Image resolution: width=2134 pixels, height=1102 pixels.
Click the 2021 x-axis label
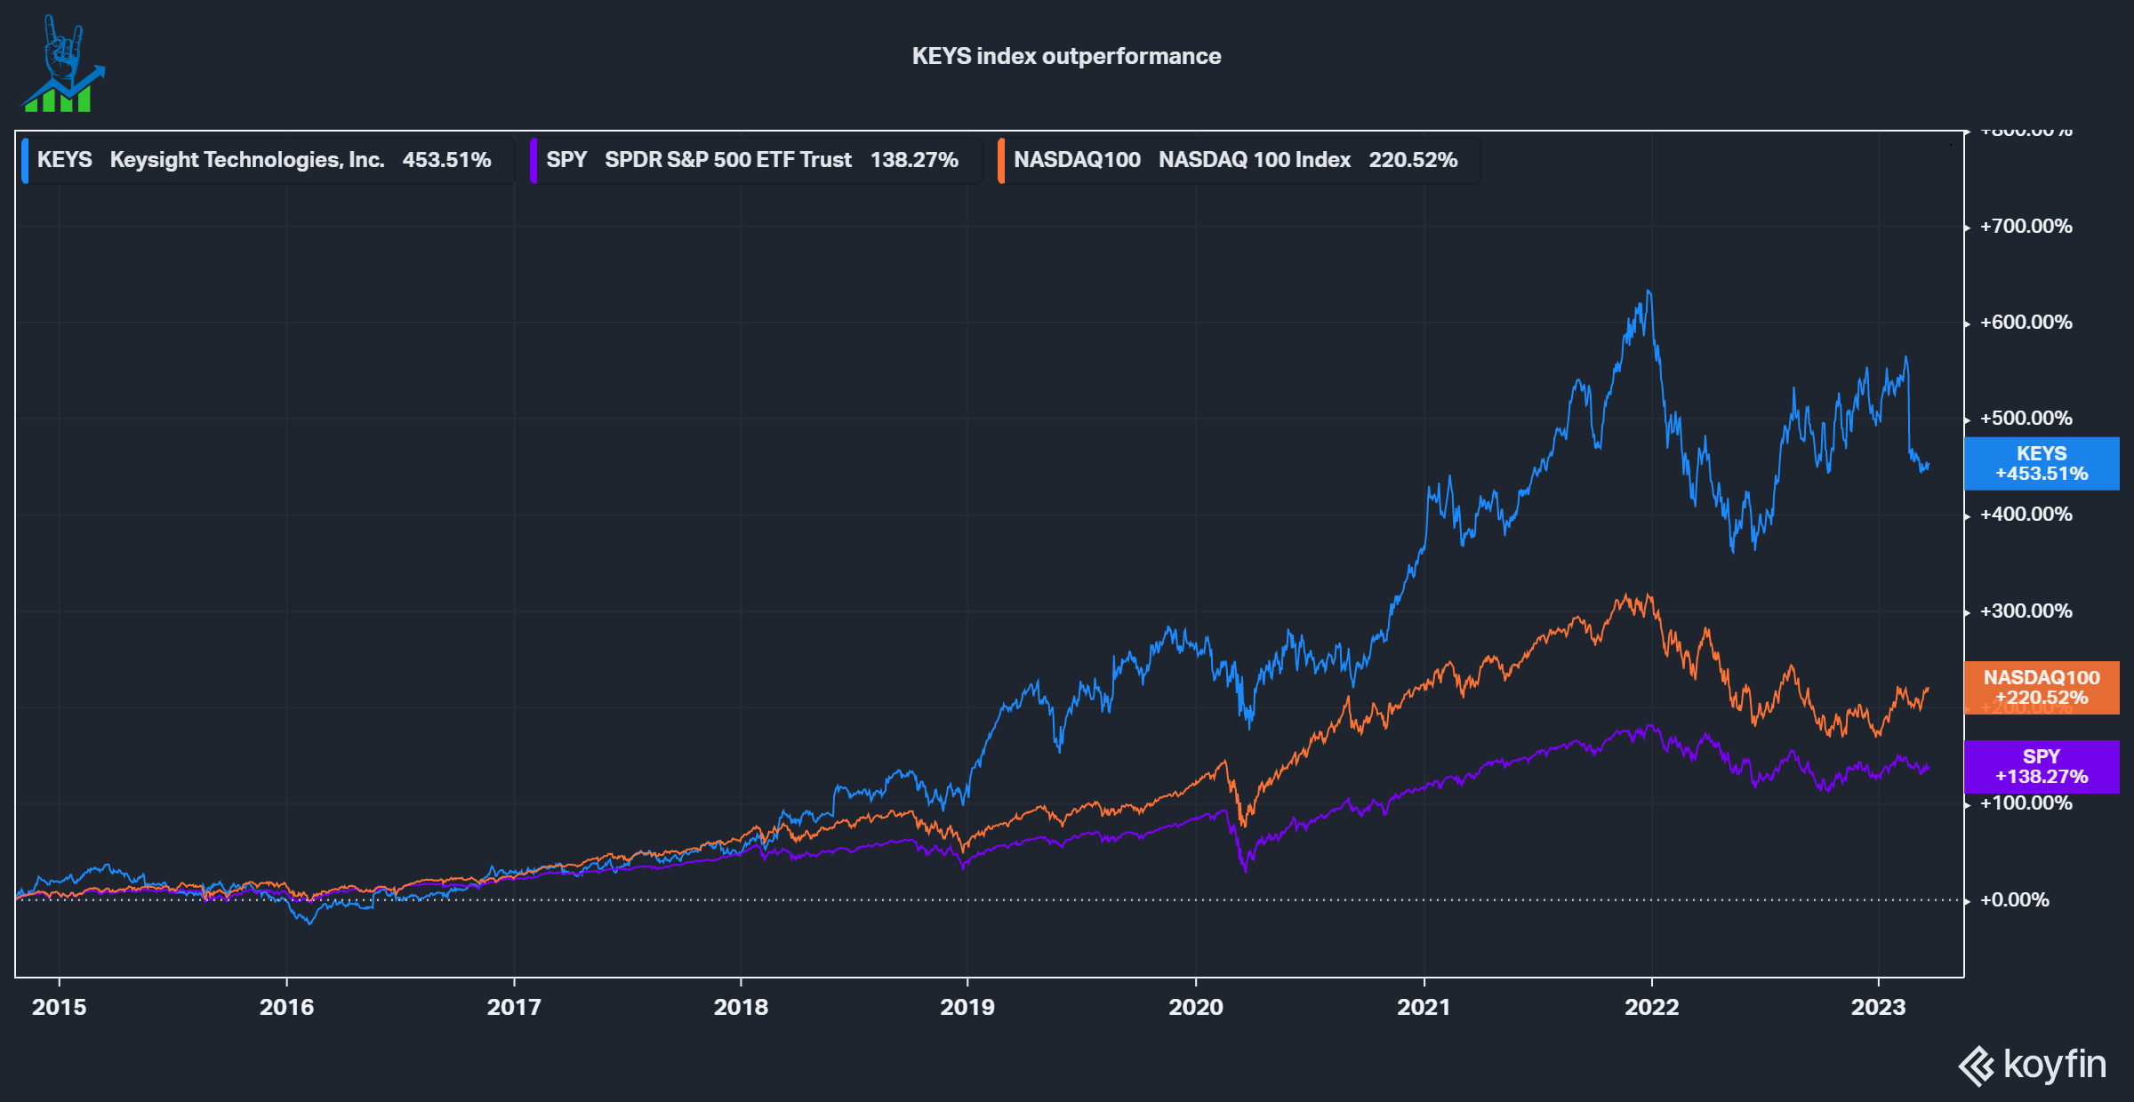click(x=1424, y=1007)
